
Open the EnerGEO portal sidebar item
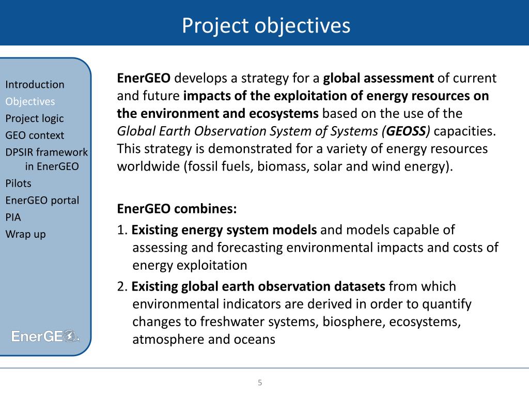tap(42, 201)
